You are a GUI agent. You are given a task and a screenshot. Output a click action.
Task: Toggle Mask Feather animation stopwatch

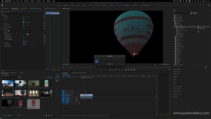[5, 36]
